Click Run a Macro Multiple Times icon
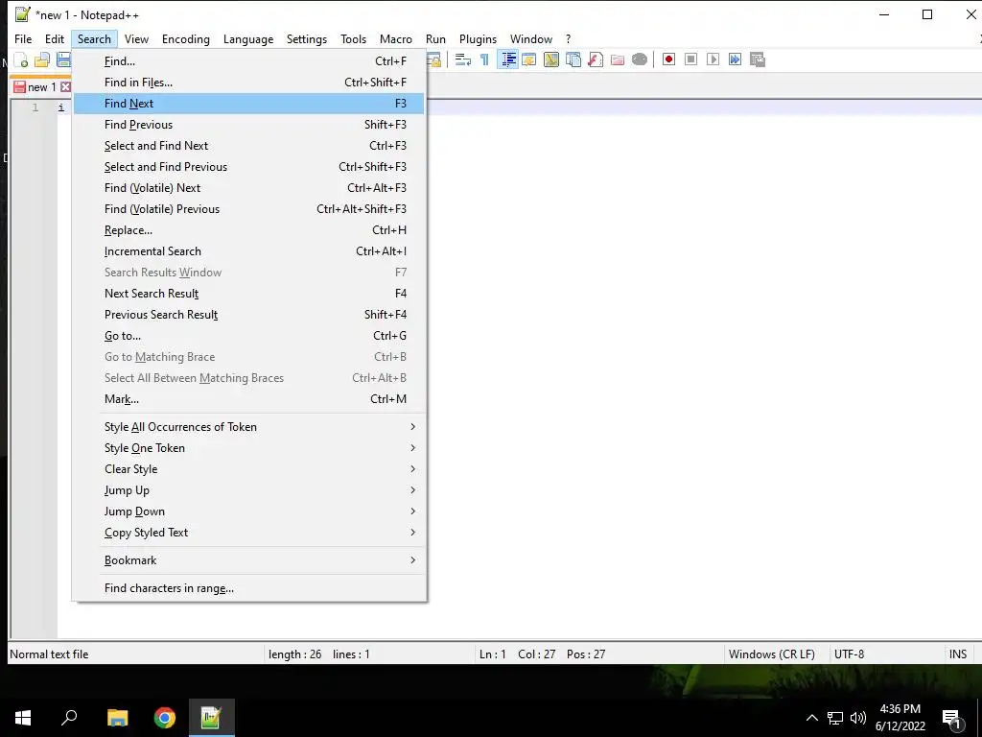Viewport: 982px width, 737px height. pos(735,59)
